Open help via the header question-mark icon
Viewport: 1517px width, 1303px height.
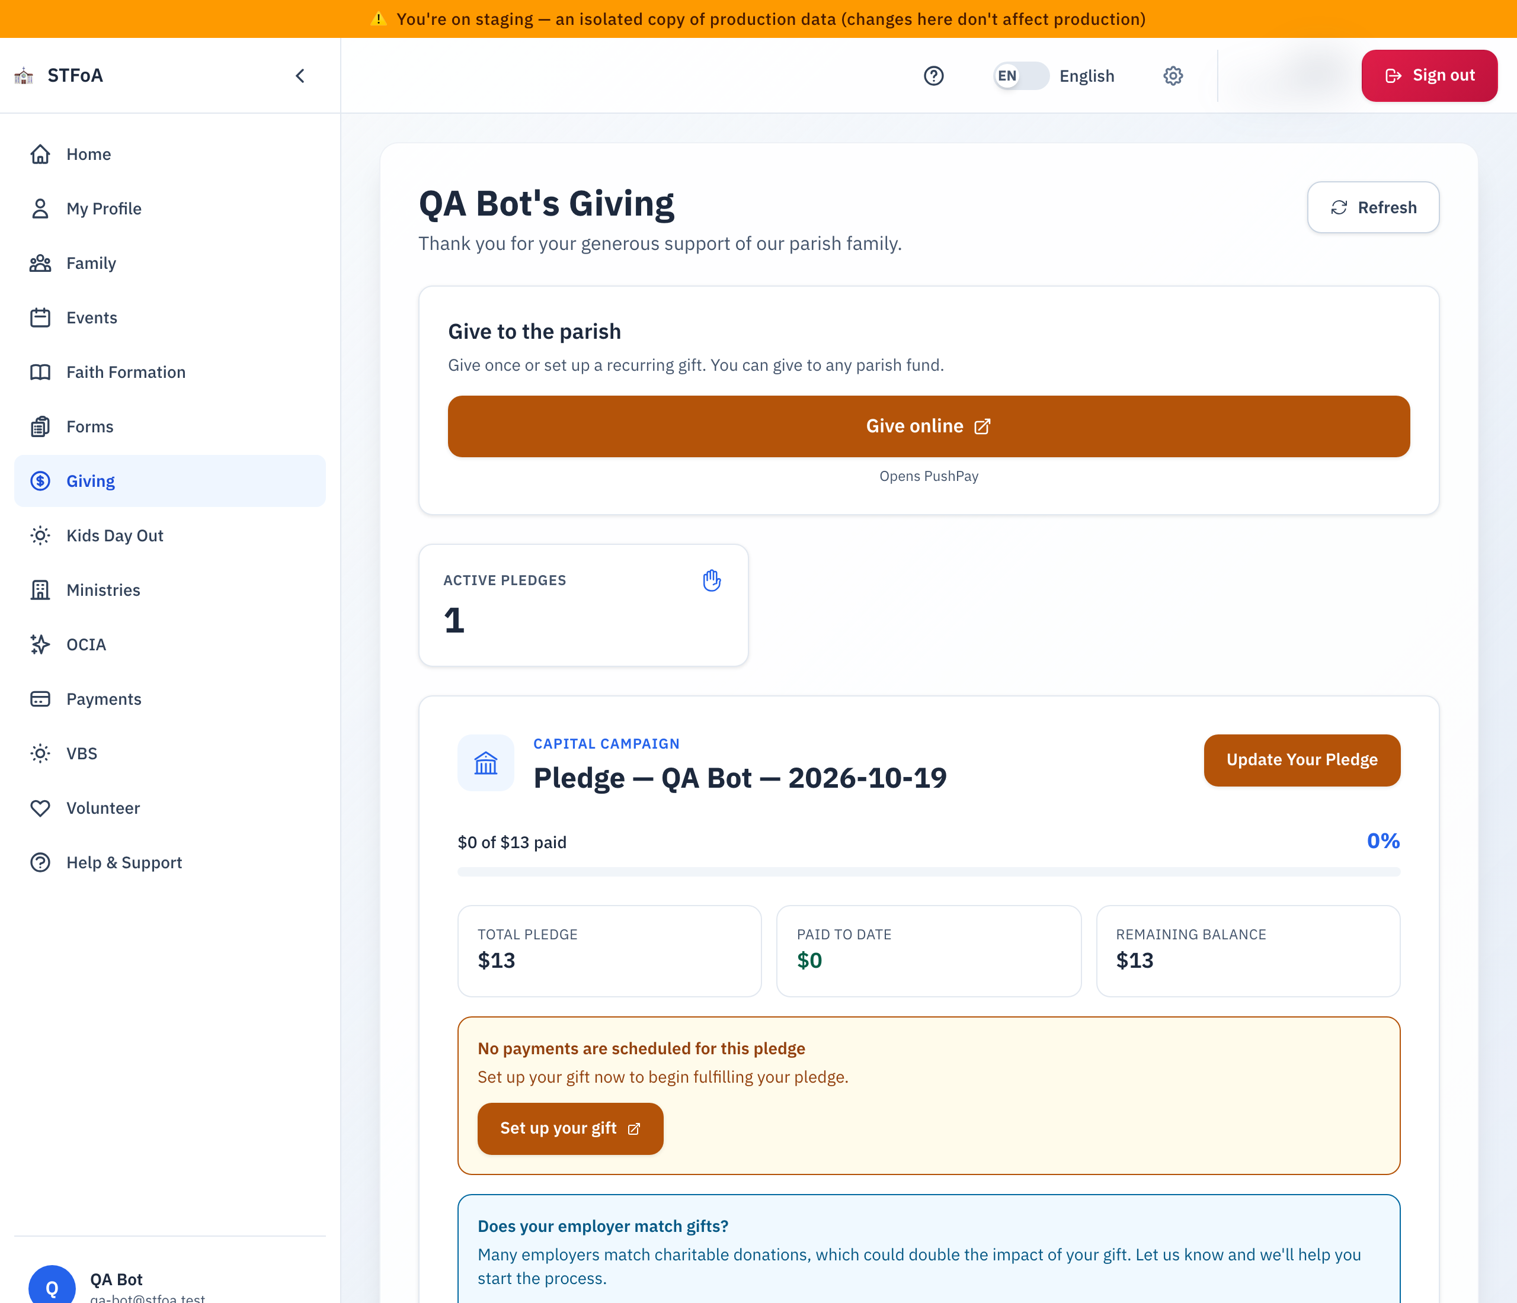click(933, 75)
